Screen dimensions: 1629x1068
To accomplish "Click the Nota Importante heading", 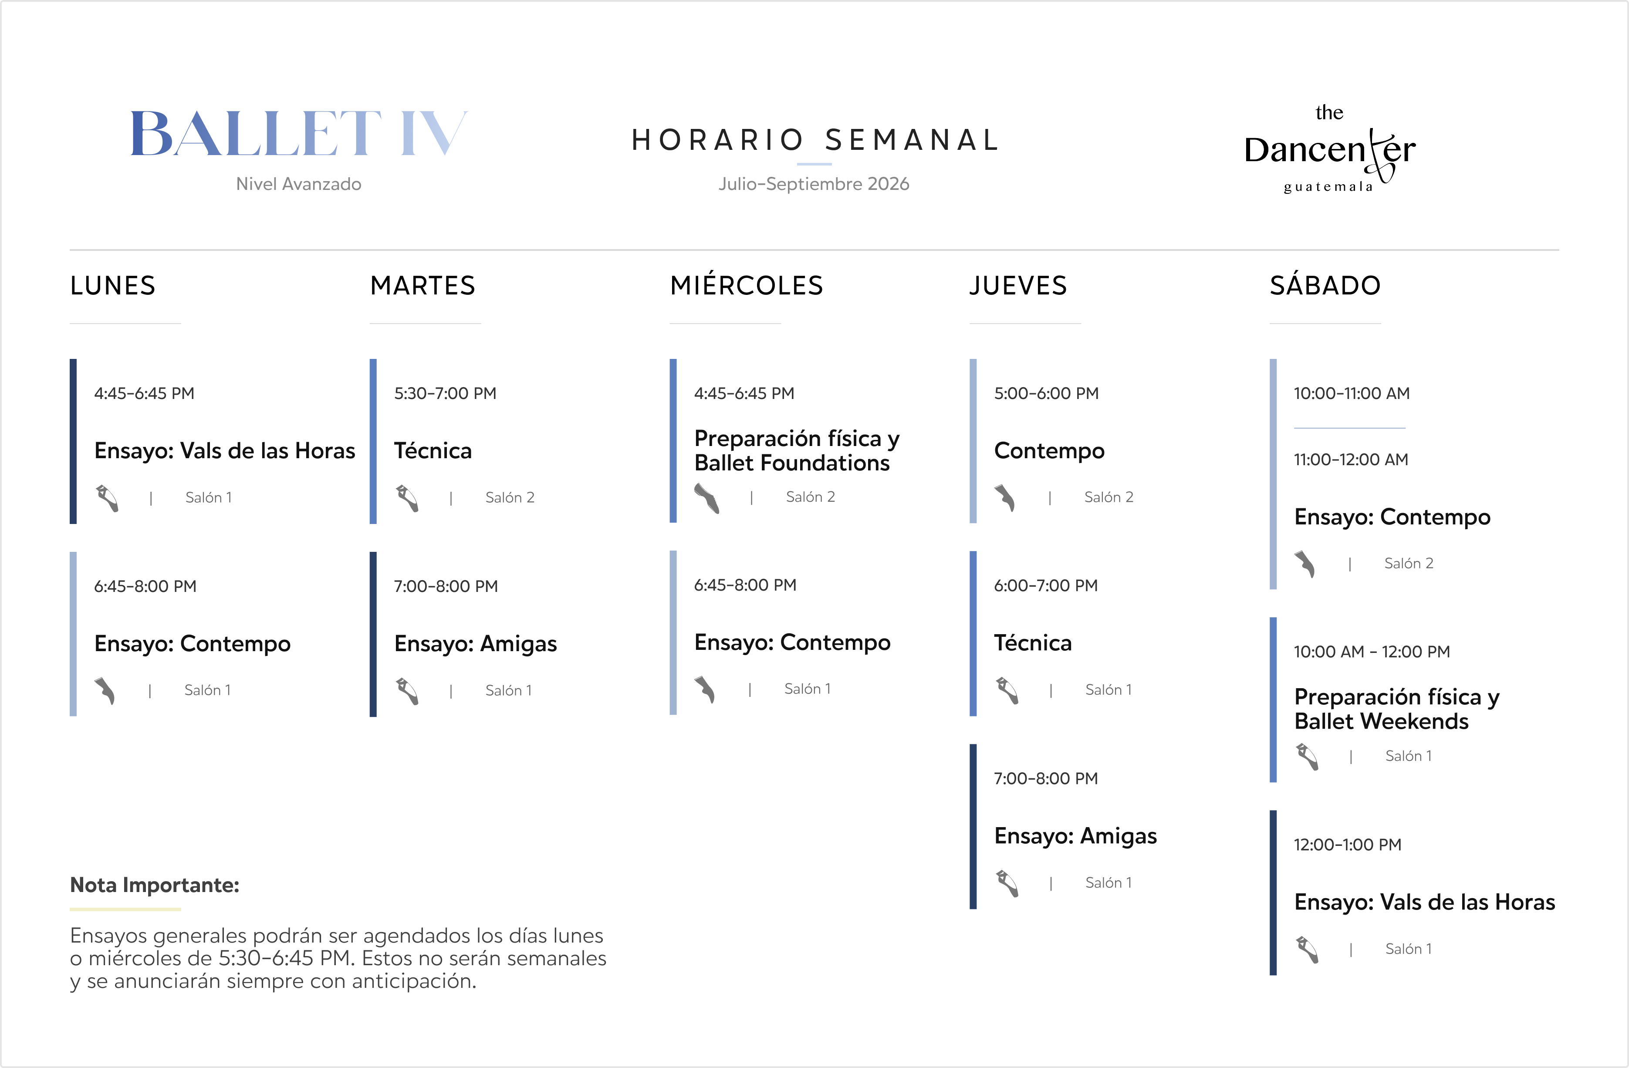I will click(155, 885).
